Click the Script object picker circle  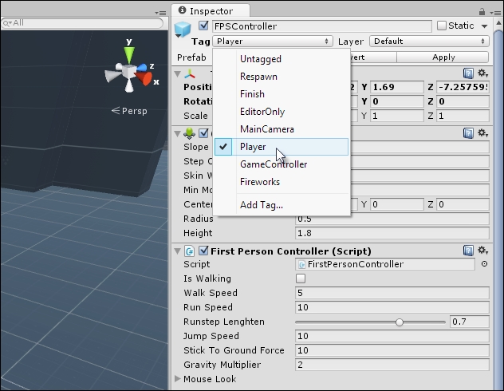coord(485,264)
